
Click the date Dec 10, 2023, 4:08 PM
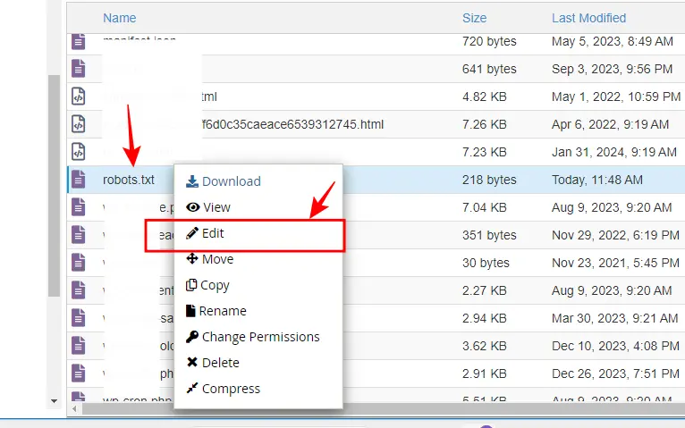[615, 346]
